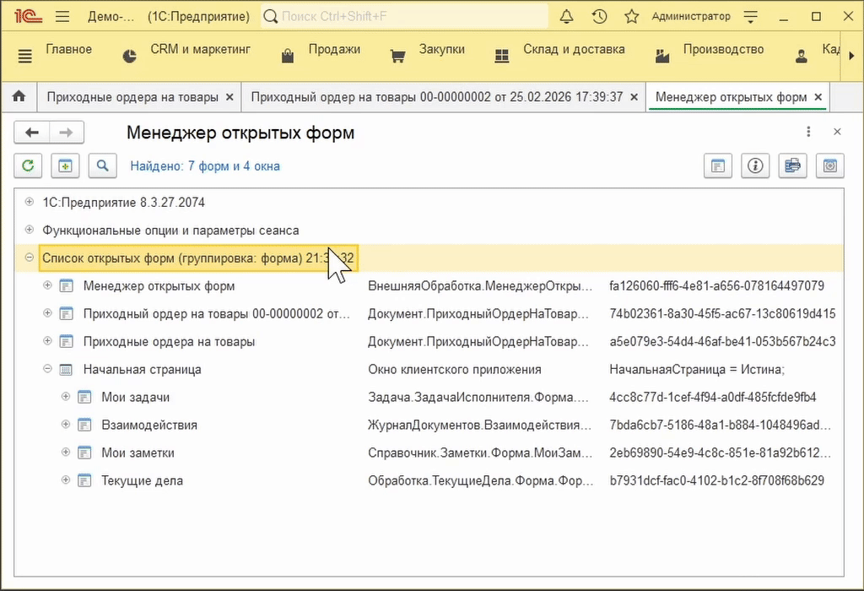Open the three-dot more menu of form
The width and height of the screenshot is (864, 591).
click(808, 132)
